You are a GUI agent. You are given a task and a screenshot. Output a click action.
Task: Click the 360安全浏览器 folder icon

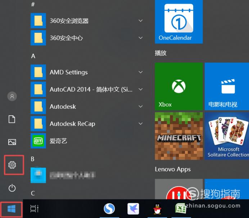pyautogui.click(x=38, y=20)
